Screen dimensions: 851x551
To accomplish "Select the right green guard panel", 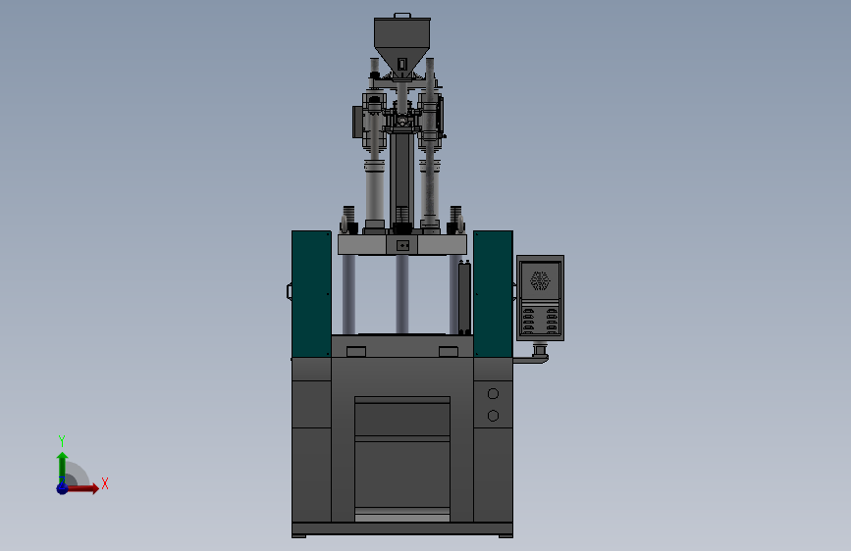I will [493, 294].
